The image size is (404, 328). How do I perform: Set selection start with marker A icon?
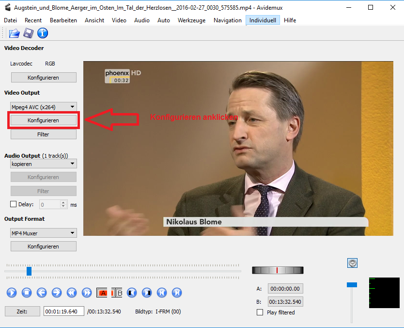(102, 293)
